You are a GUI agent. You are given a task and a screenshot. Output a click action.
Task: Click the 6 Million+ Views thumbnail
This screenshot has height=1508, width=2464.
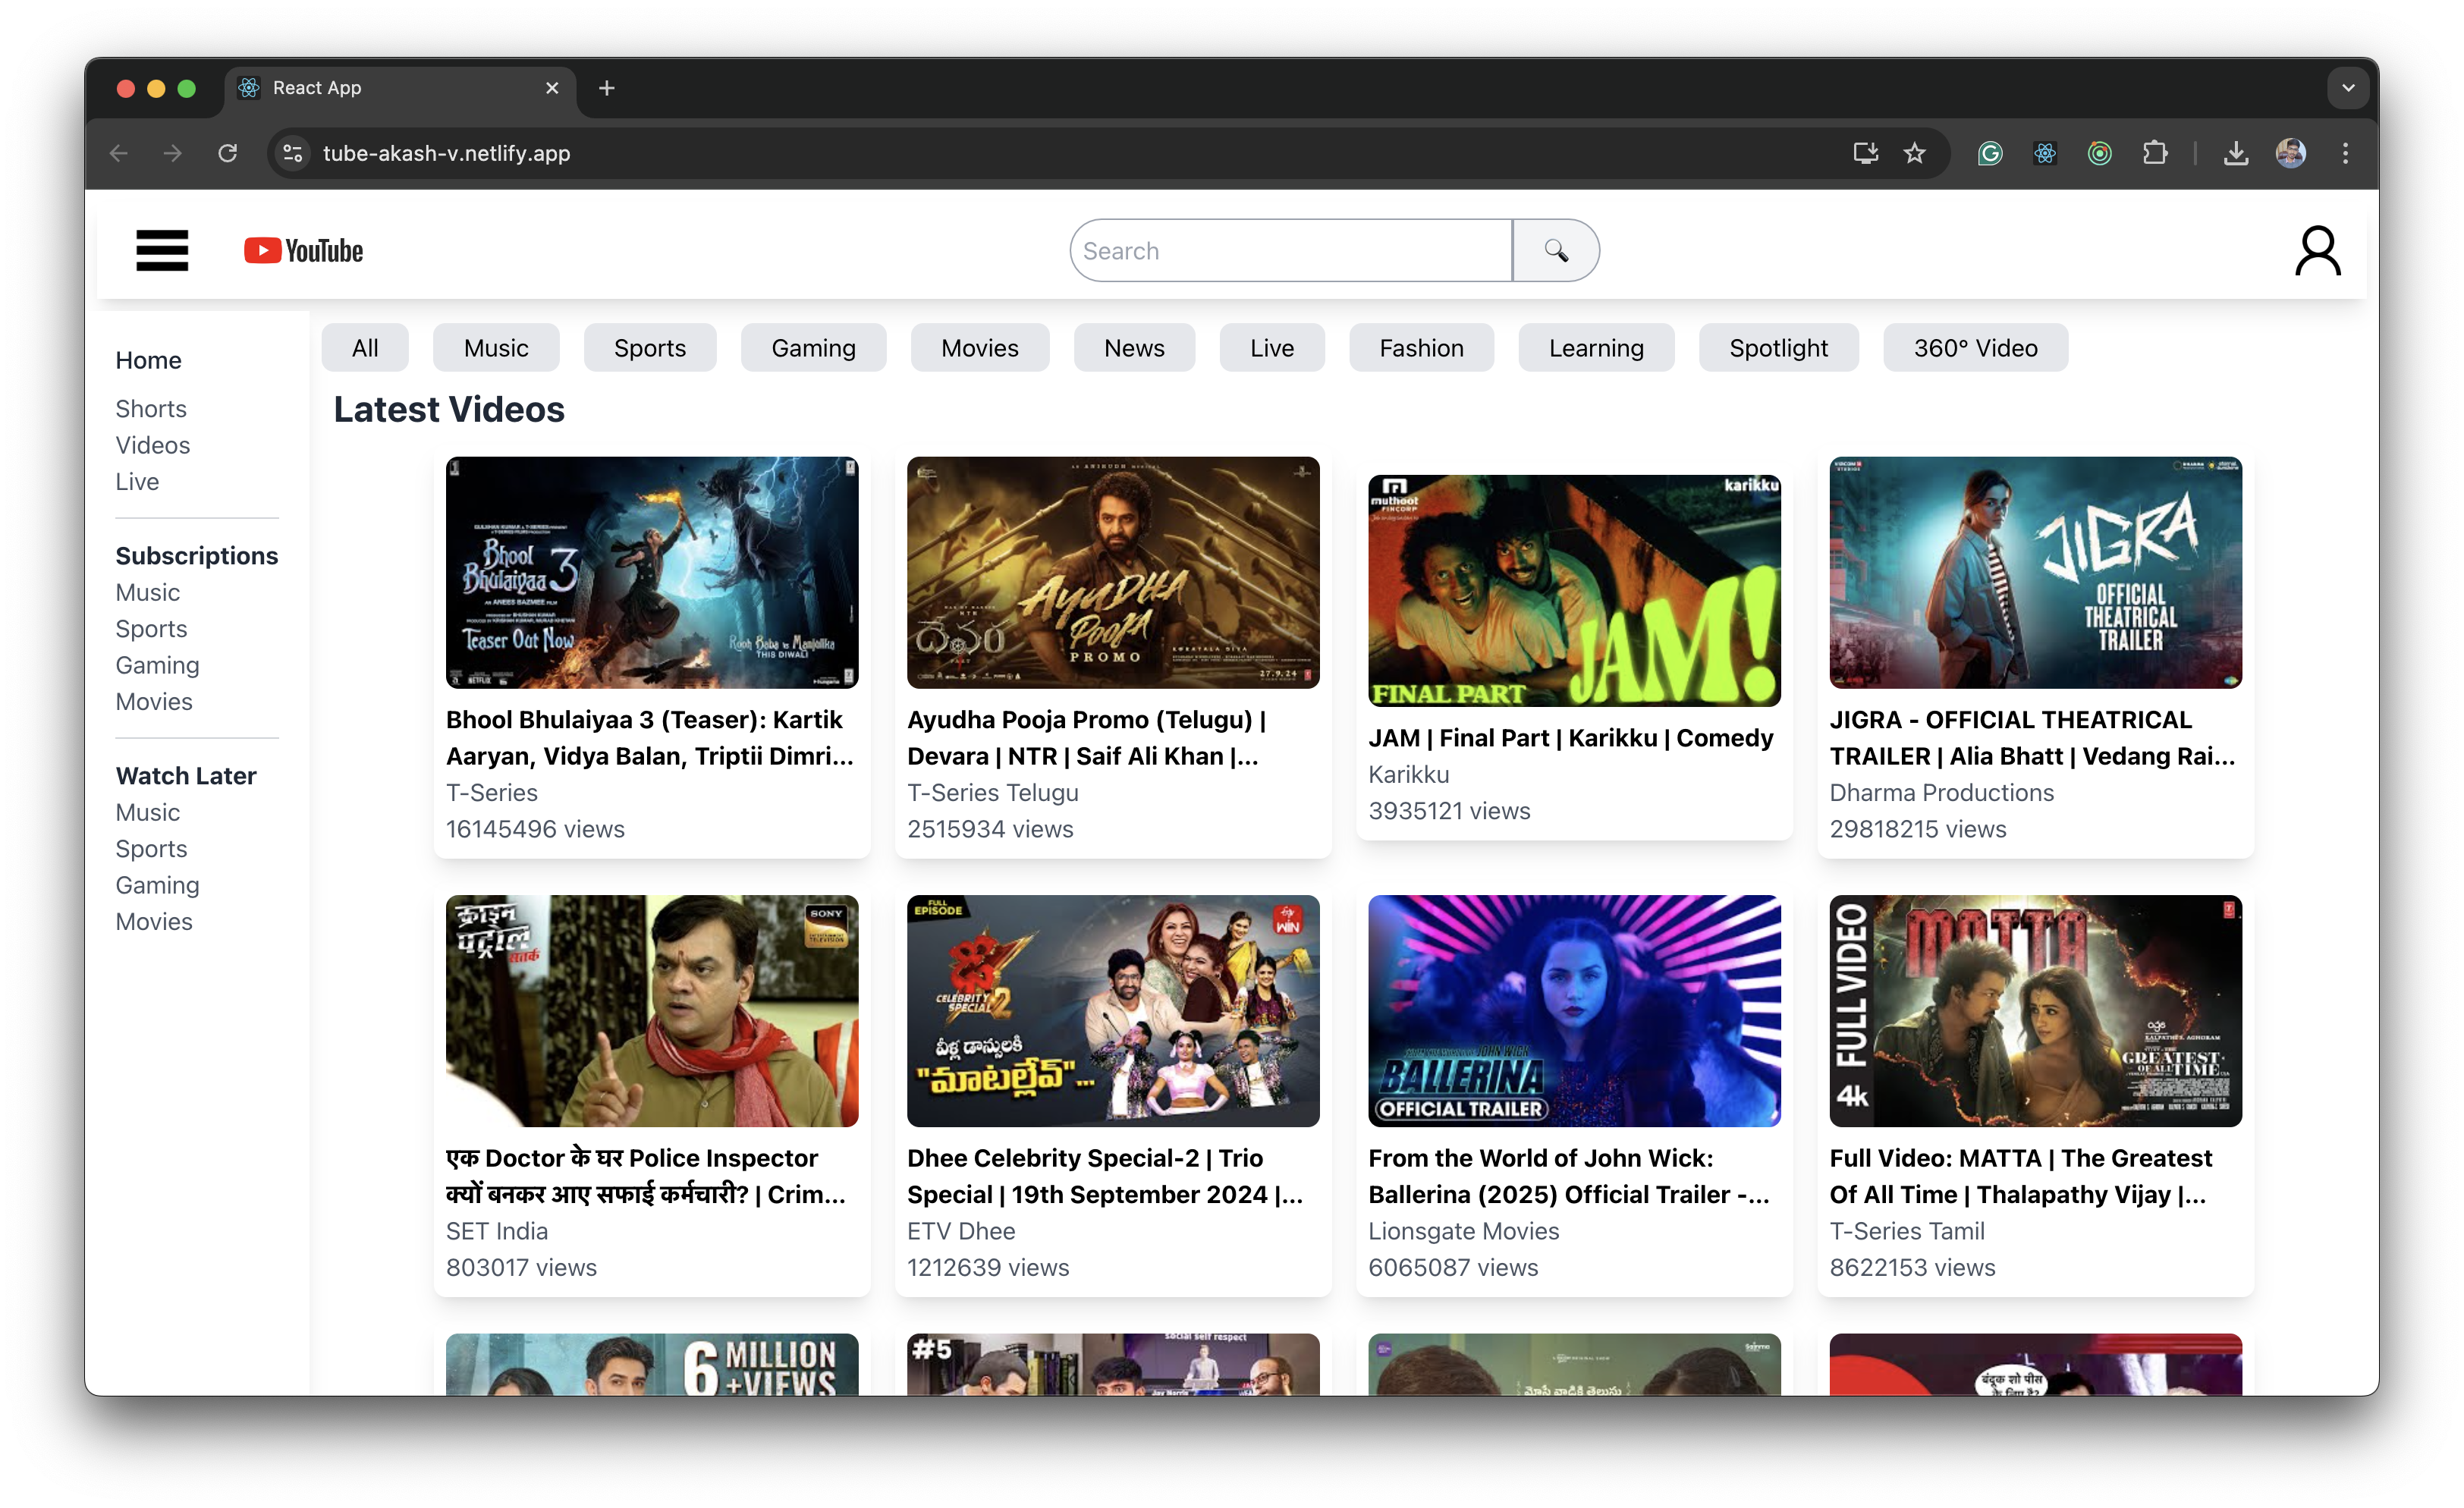[652, 1364]
